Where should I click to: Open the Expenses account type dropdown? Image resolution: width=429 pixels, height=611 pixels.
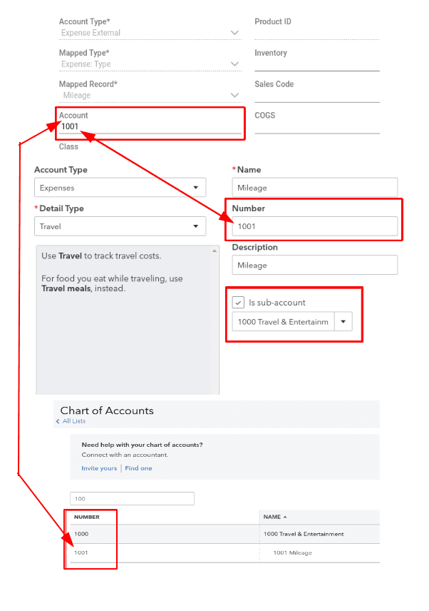(120, 188)
